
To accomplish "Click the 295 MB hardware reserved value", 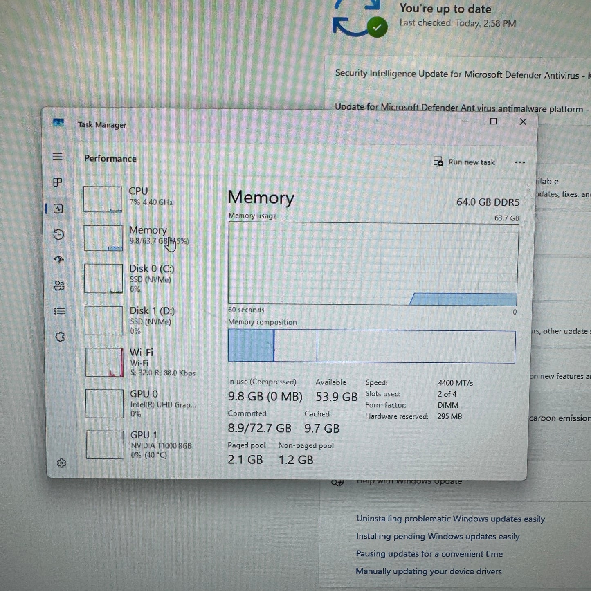I will coord(449,416).
